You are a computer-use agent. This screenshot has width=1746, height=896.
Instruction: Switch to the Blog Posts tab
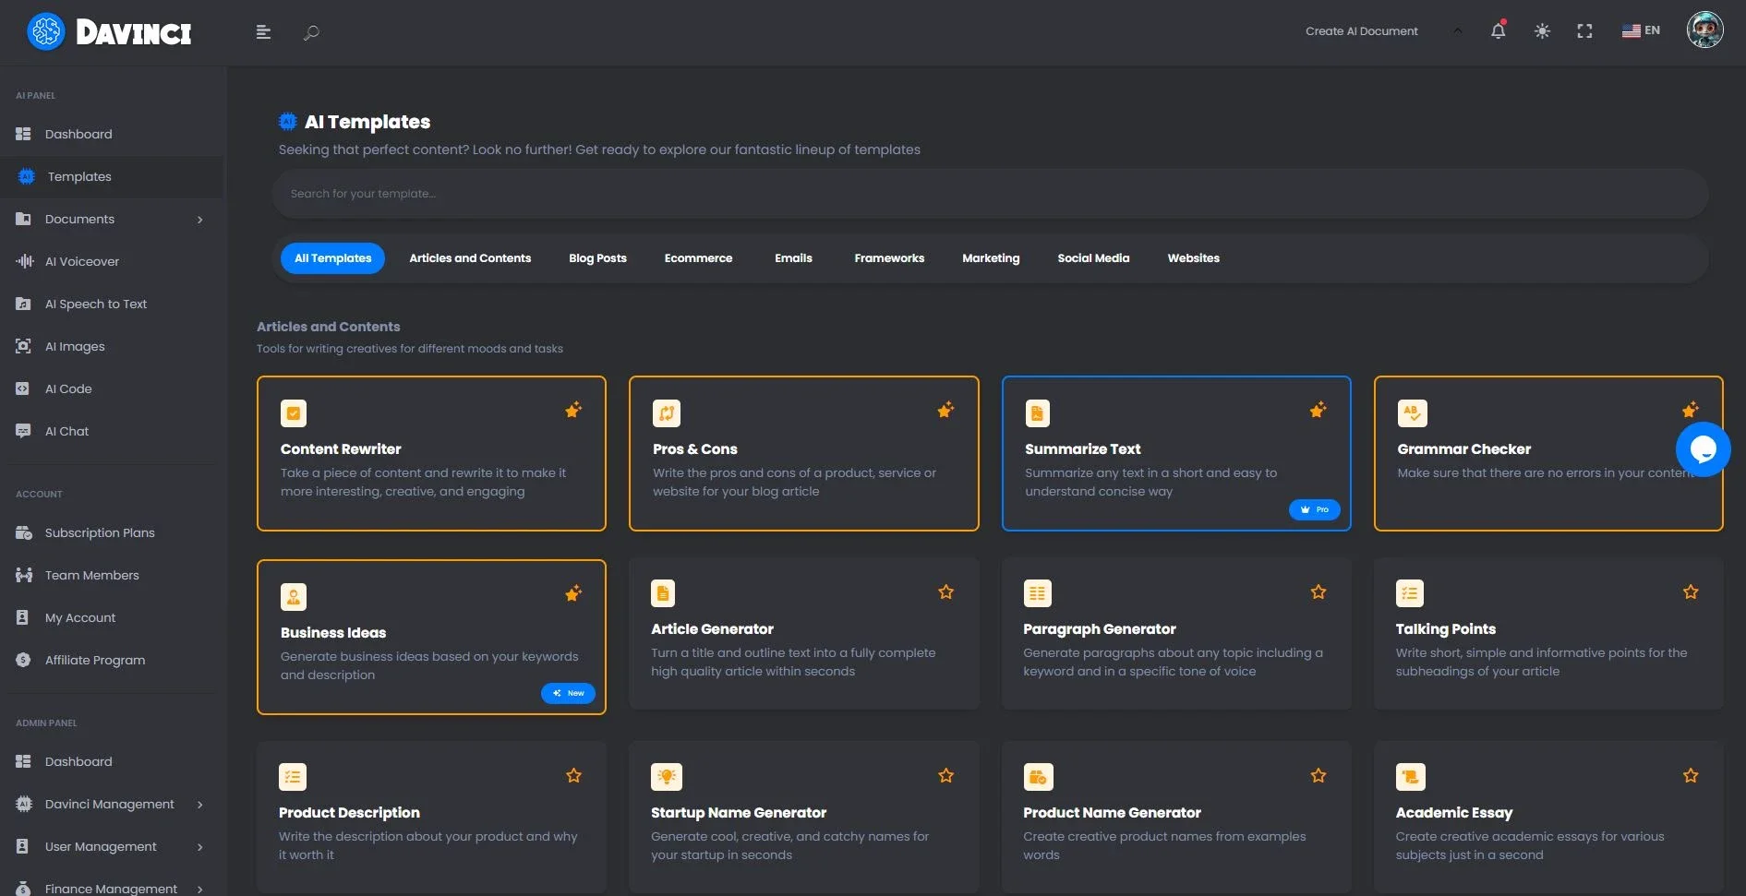pyautogui.click(x=597, y=258)
